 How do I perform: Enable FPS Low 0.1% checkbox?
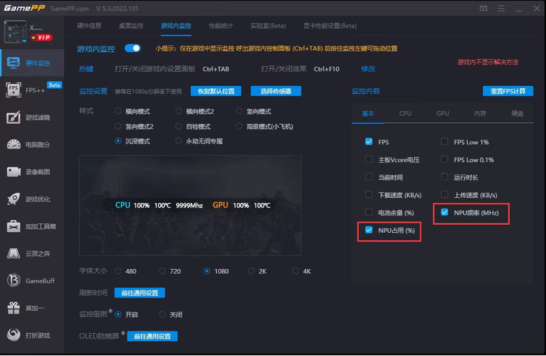pos(444,159)
